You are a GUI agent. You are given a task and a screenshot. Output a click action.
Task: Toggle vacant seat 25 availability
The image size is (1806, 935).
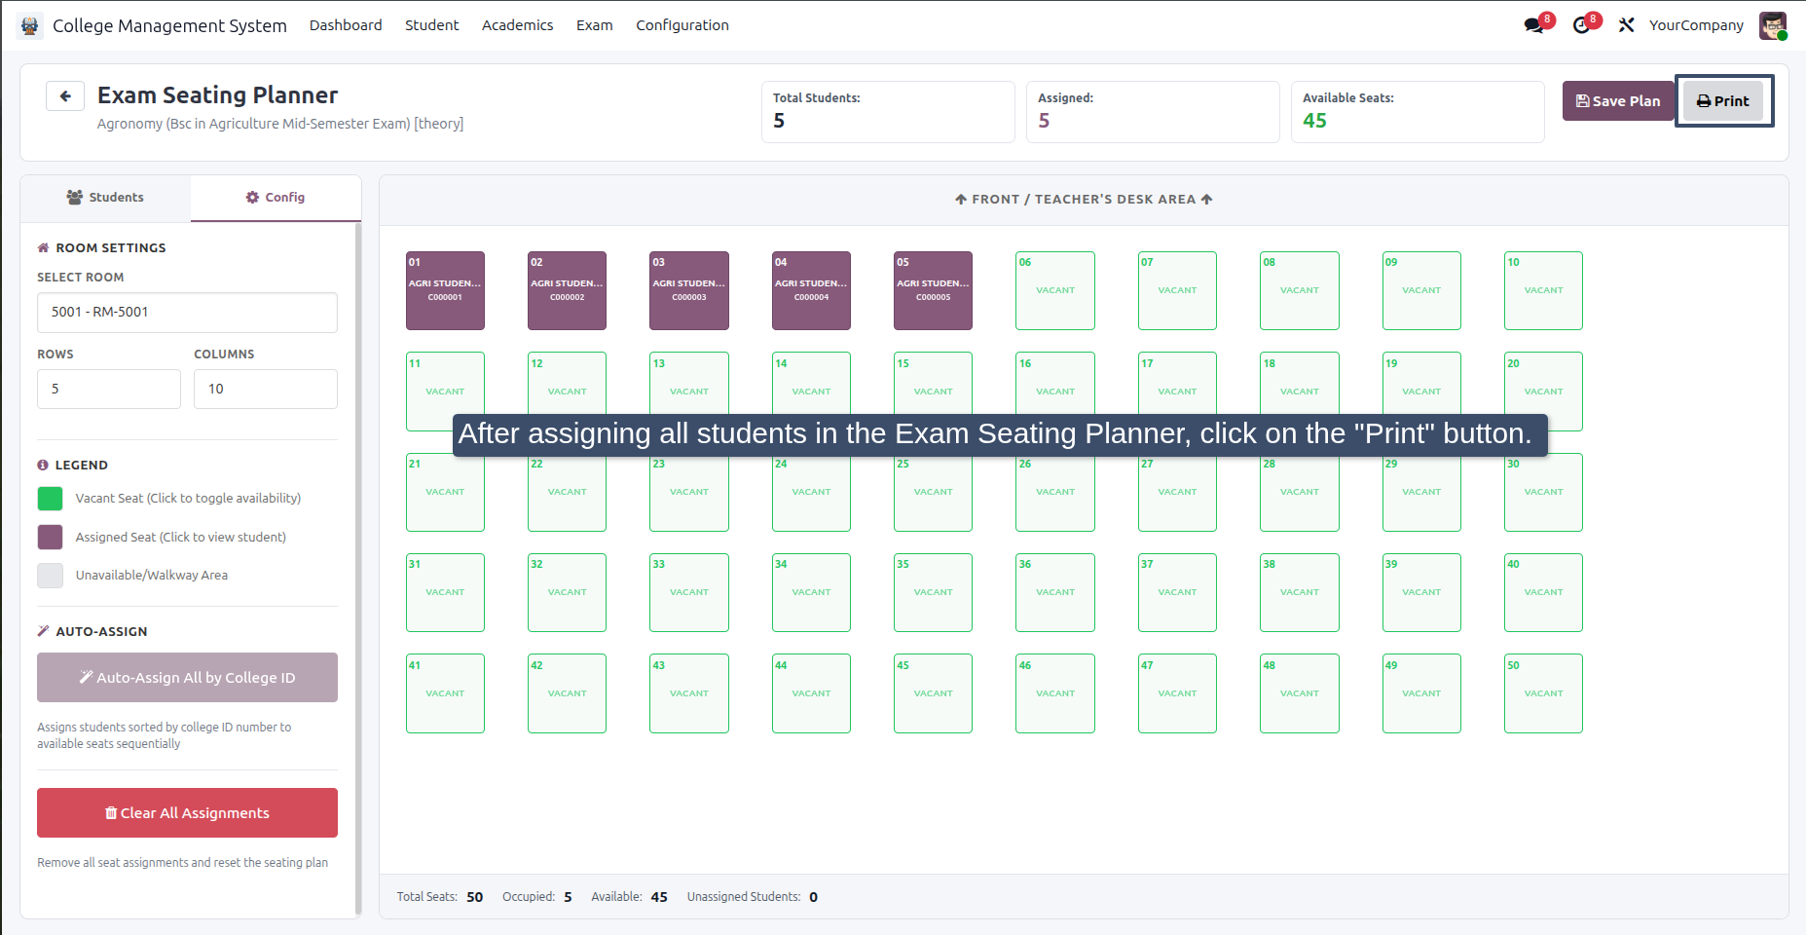point(933,492)
